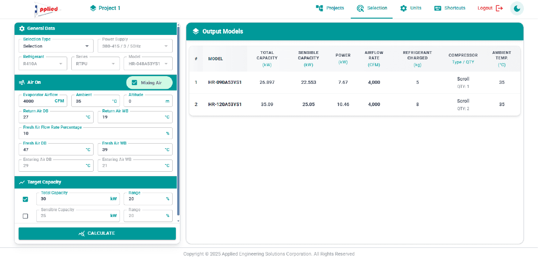Click the Return Air WB field
This screenshot has height=261, width=538.
[x=135, y=117]
